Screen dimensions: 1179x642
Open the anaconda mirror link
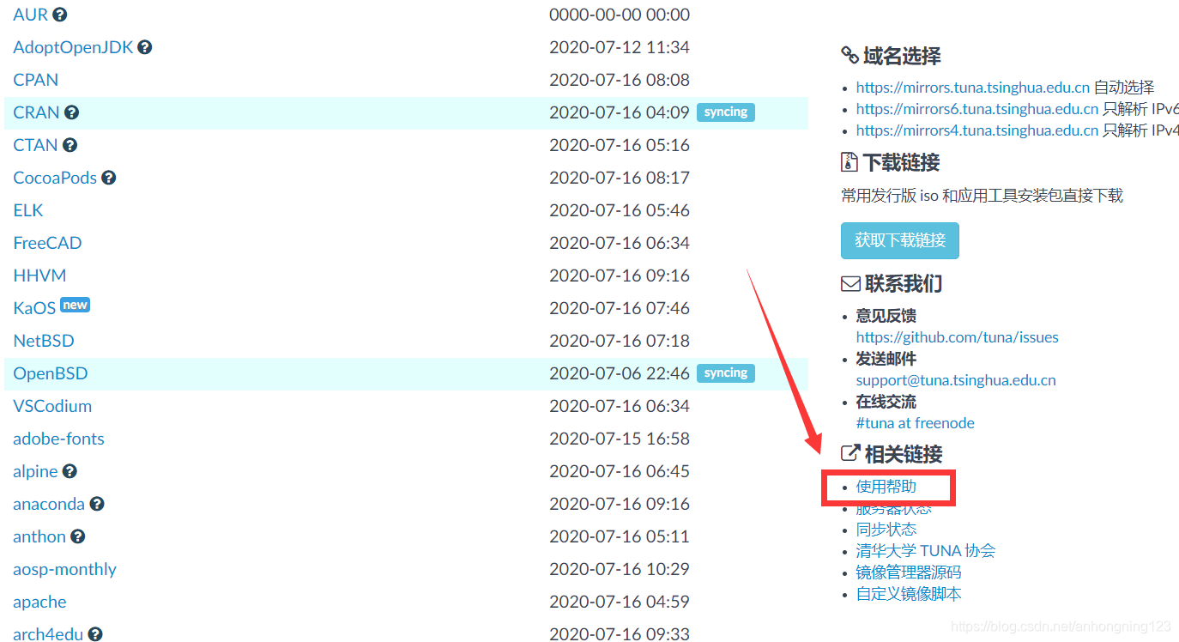[50, 504]
